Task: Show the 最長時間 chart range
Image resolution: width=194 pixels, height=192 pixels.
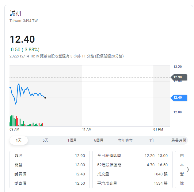Action: pos(178,140)
